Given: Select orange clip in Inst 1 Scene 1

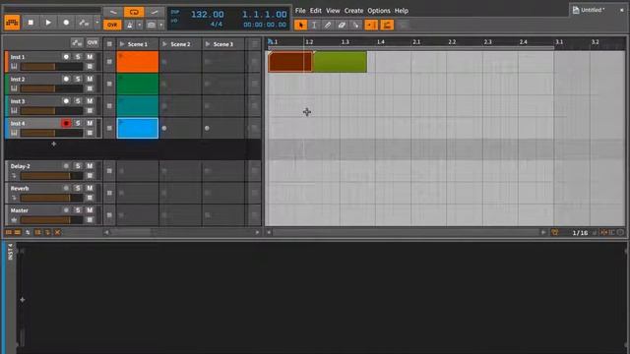Looking at the screenshot, I should point(138,61).
